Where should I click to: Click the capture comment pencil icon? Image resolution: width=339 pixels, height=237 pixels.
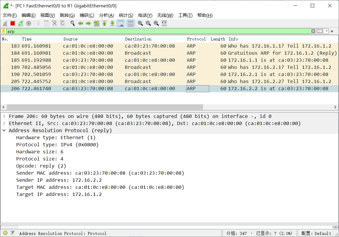[x=12, y=233]
